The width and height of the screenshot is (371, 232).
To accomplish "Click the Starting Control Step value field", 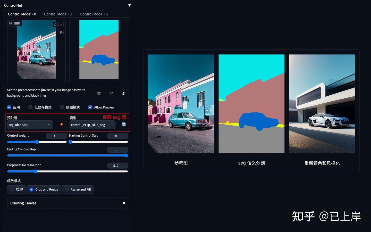I will click(117, 136).
